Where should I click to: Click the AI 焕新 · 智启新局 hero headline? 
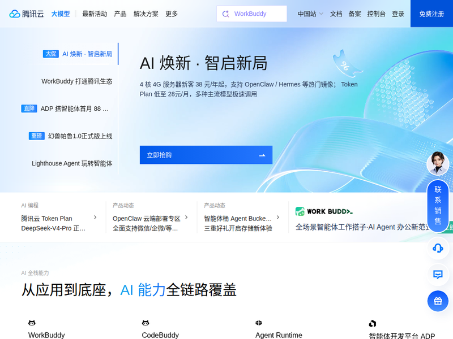pos(204,63)
